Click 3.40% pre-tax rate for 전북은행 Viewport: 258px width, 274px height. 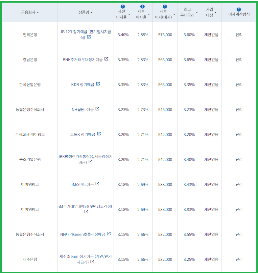click(123, 34)
